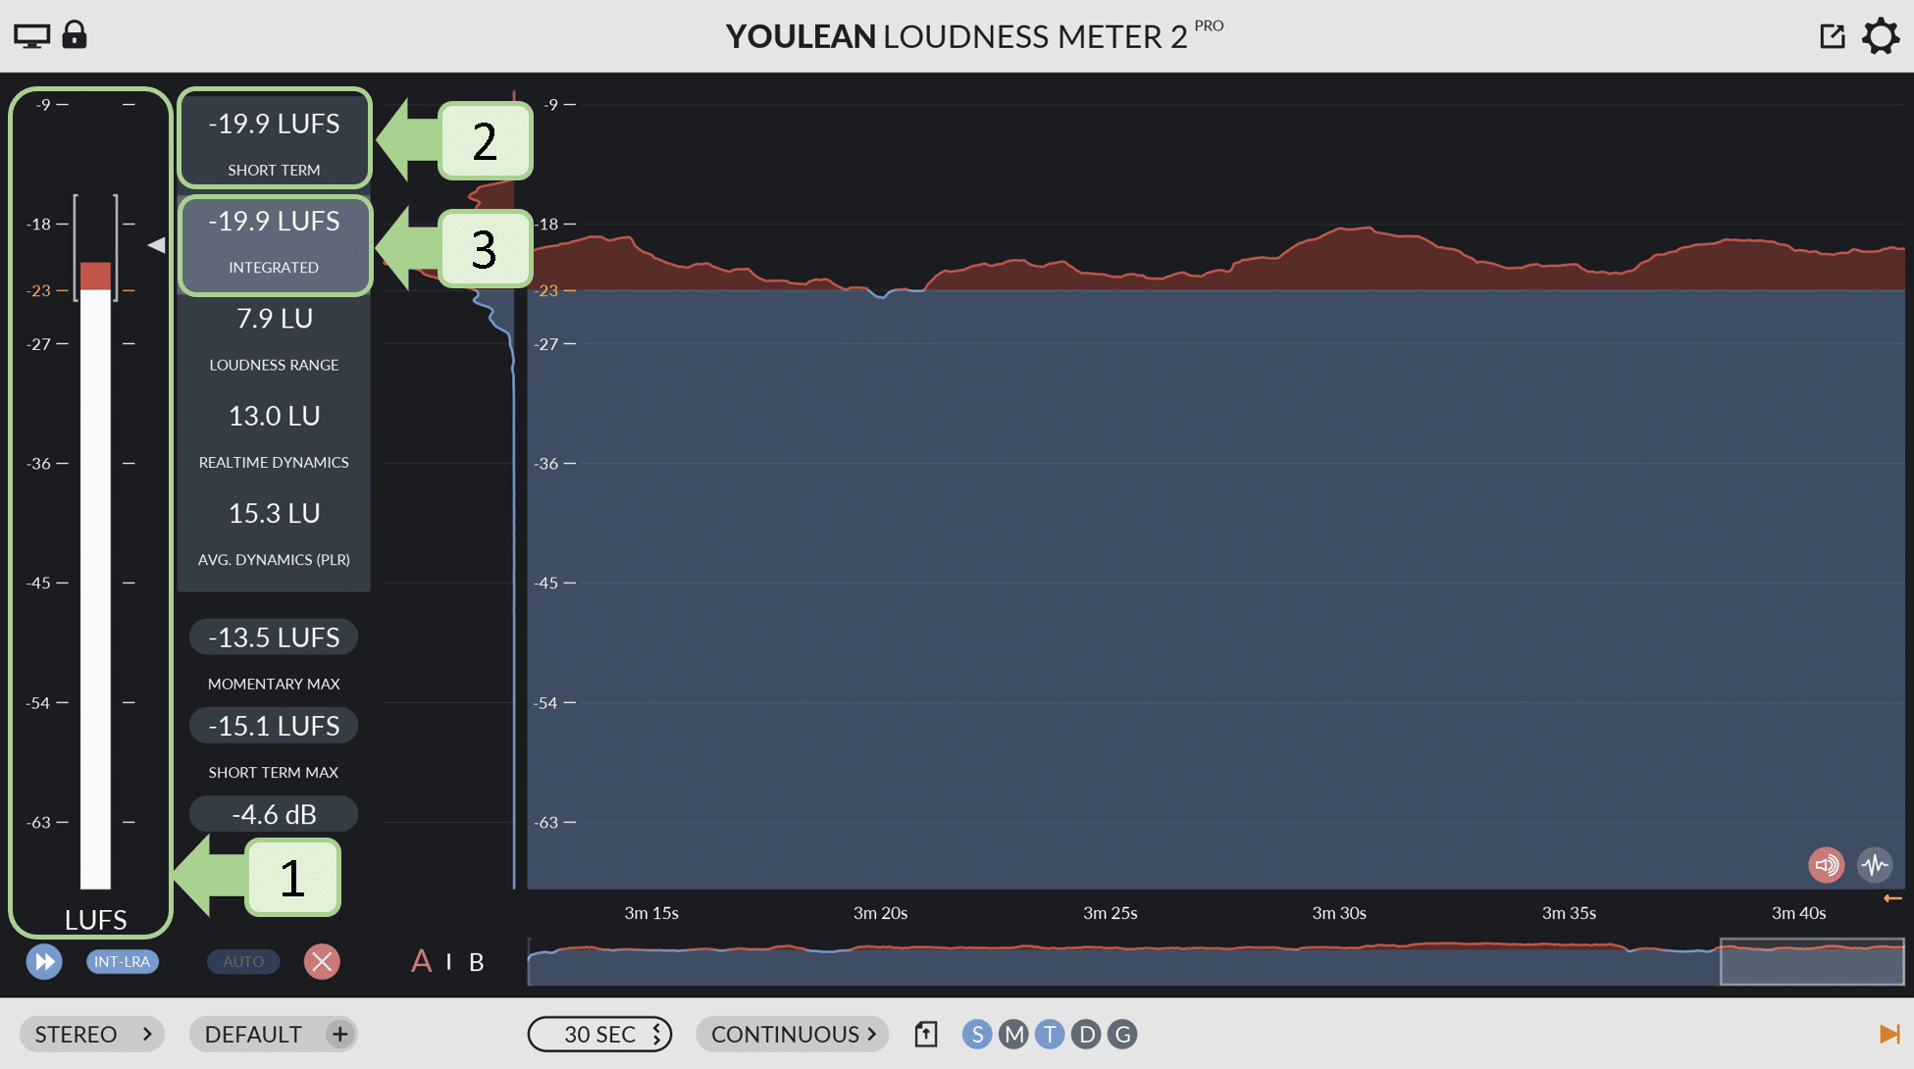Toggle the AUTO reset button
Image resolution: width=1914 pixels, height=1069 pixels.
[243, 961]
